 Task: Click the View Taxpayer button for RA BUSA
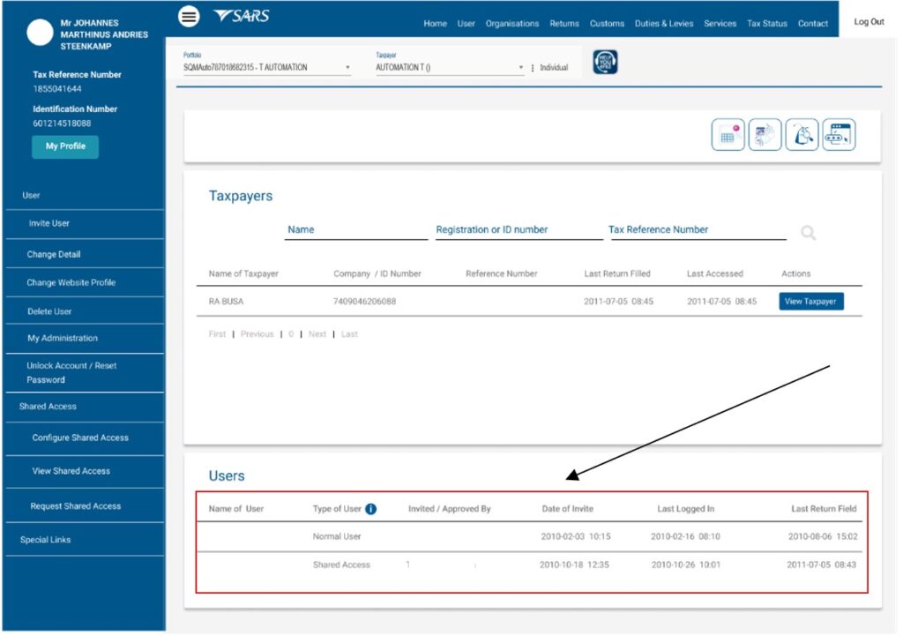811,301
